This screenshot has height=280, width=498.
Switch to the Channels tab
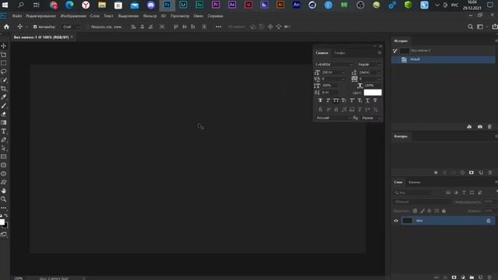coord(414,182)
